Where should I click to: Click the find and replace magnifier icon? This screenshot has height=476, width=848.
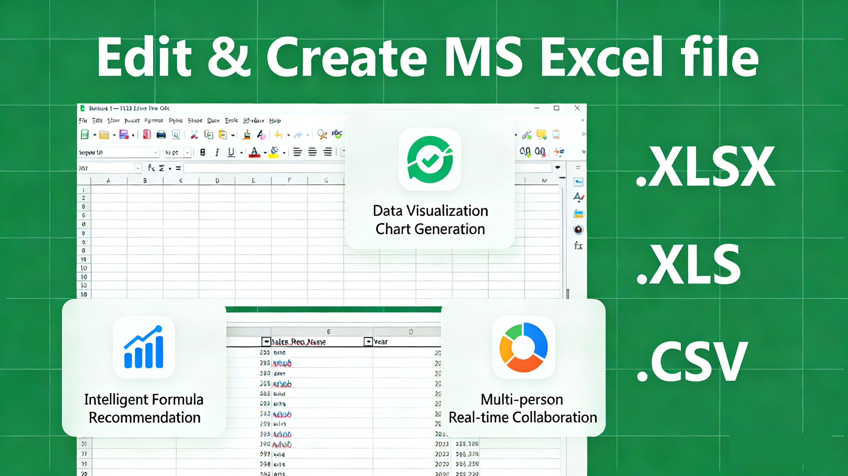coord(322,135)
